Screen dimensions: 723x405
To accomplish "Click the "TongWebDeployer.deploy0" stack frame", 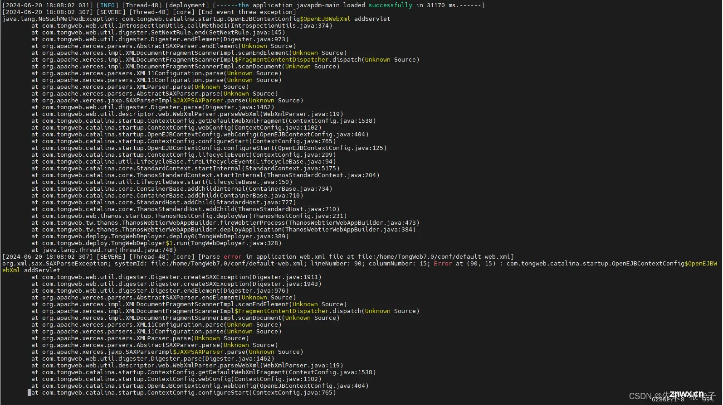I will click(160, 236).
